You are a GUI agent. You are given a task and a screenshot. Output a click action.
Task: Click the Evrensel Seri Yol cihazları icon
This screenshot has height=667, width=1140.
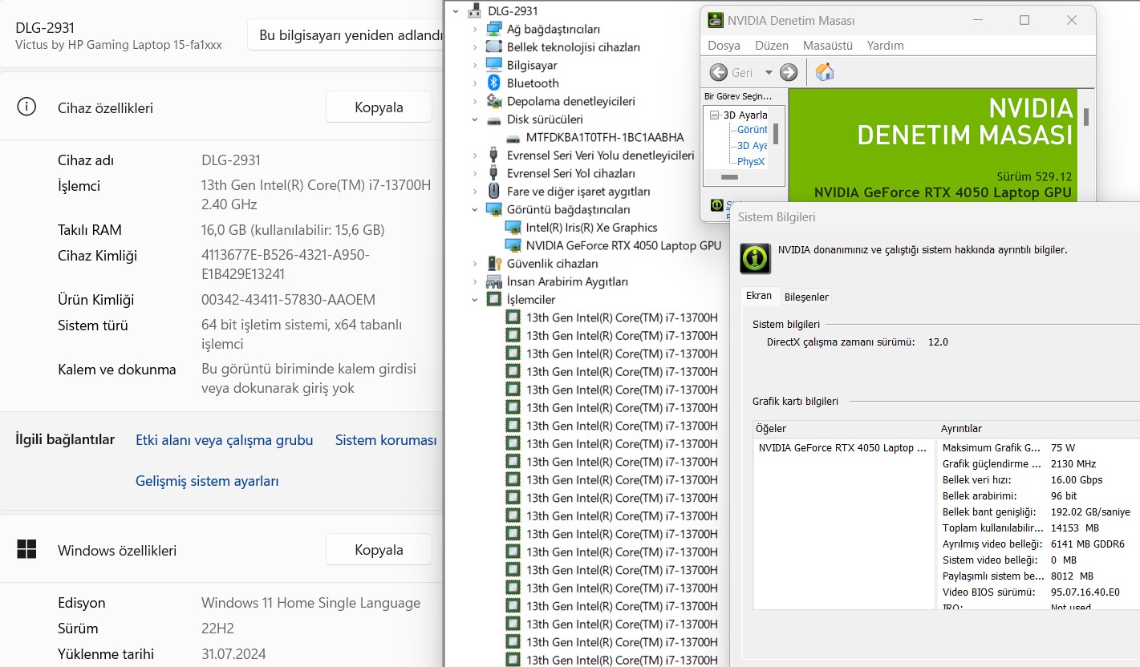[494, 173]
